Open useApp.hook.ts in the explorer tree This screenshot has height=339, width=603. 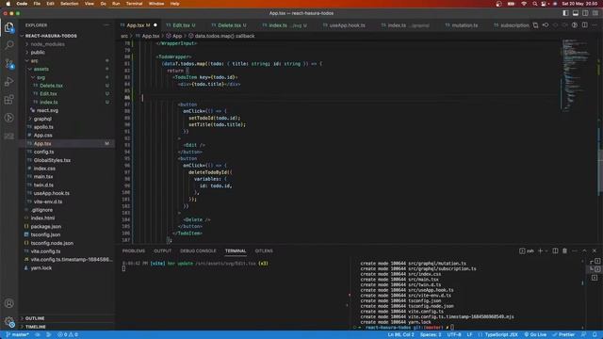(x=52, y=193)
